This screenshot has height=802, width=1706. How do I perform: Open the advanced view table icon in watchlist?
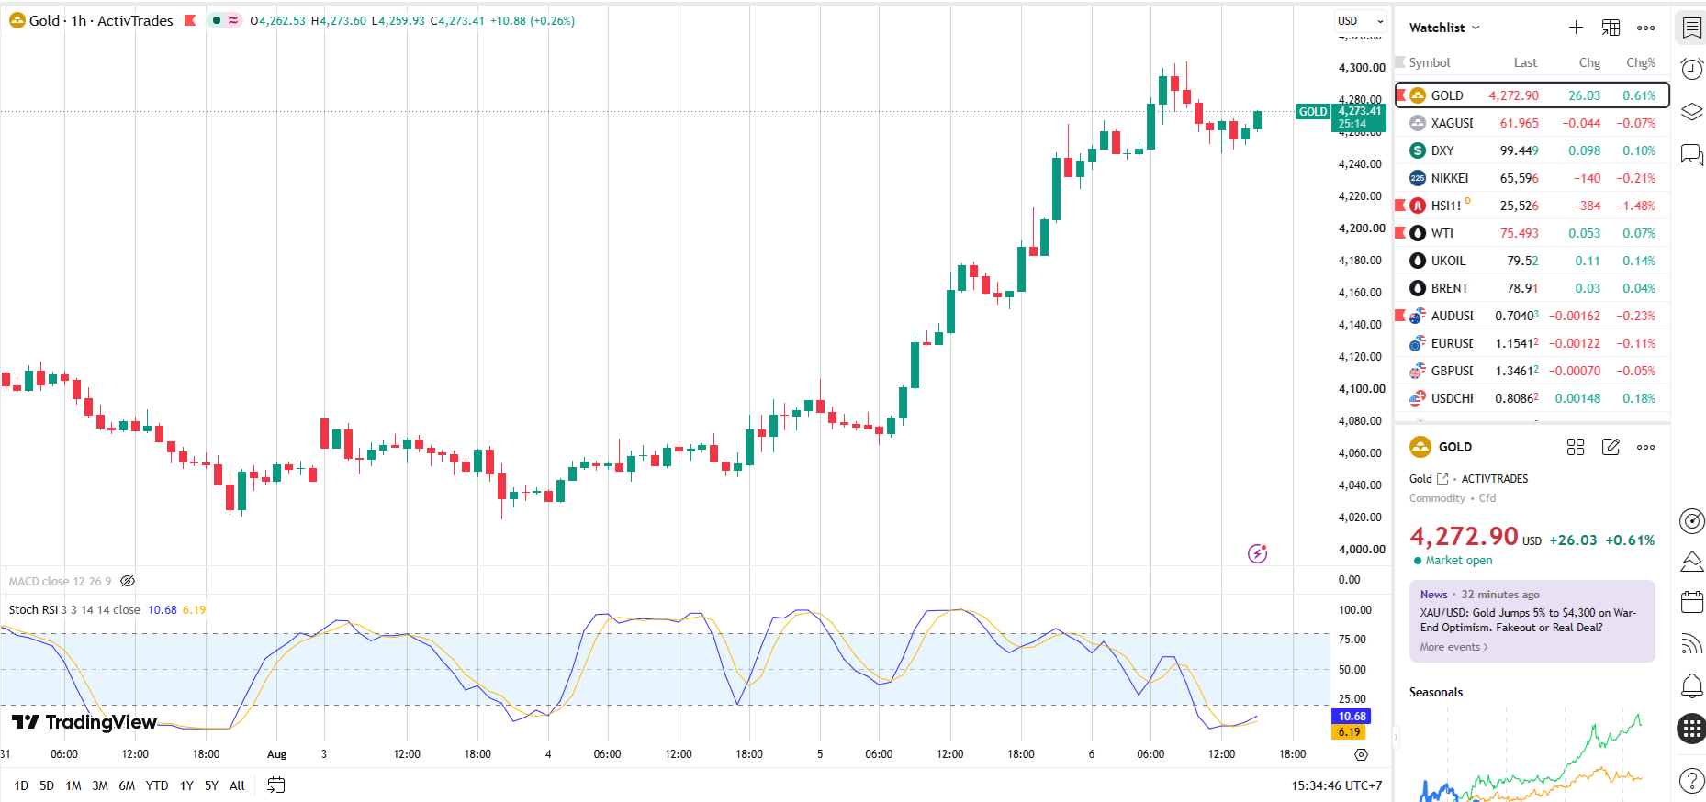point(1611,28)
